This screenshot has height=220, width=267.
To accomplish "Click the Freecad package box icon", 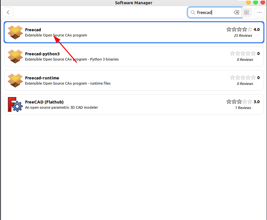I will coord(15,32).
